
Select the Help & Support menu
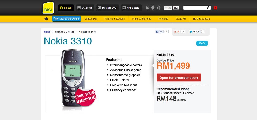[x=201, y=19]
